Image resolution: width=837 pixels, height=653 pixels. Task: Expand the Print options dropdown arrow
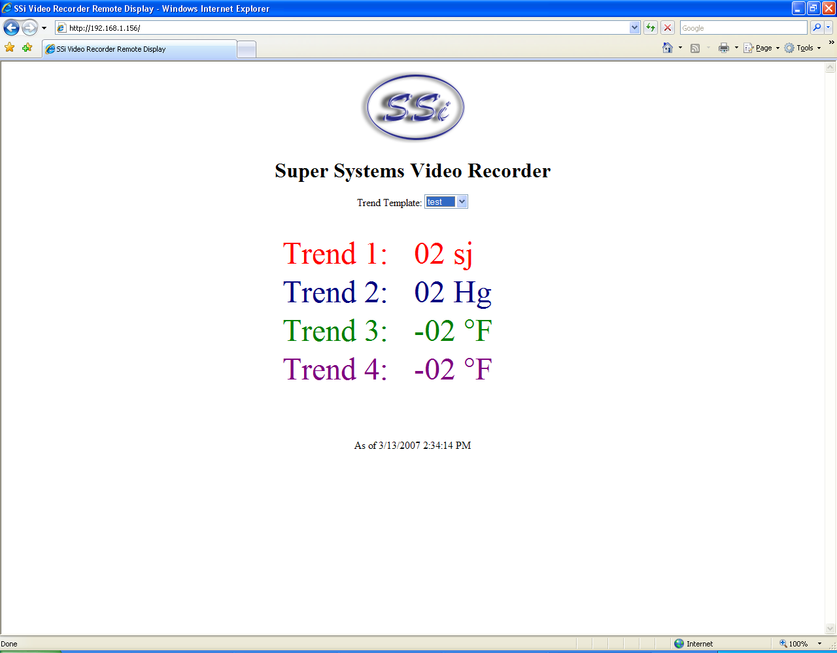(736, 48)
